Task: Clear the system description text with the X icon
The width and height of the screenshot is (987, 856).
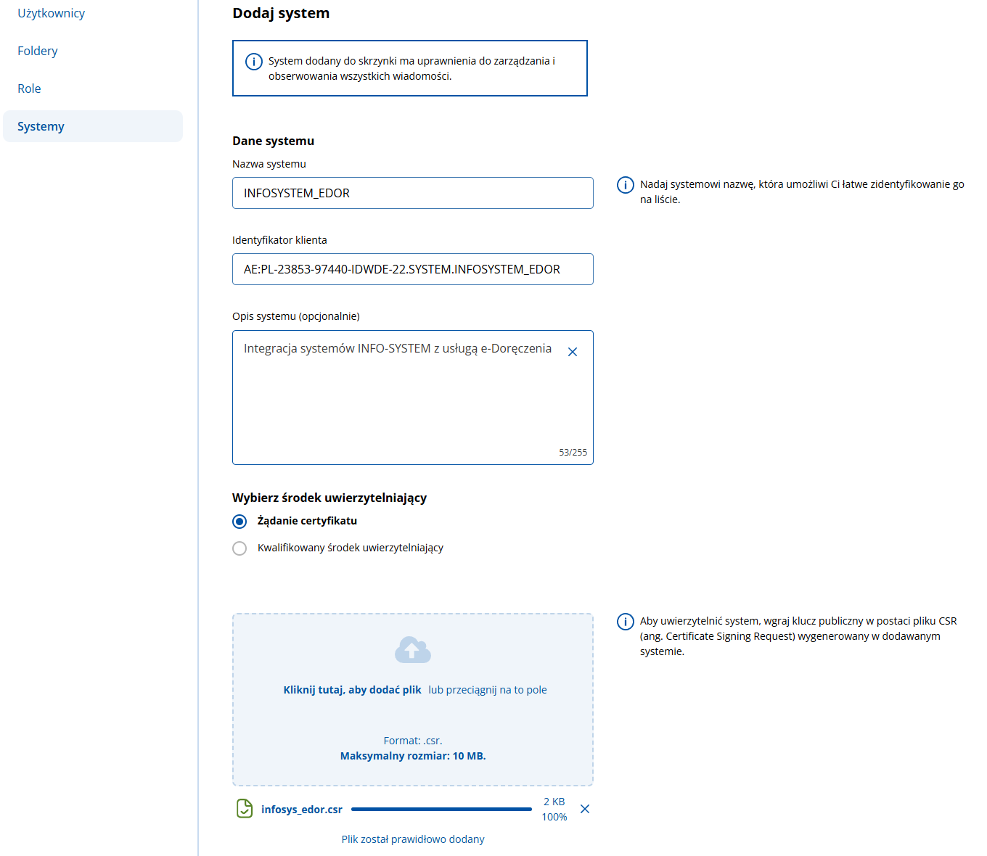Action: pos(573,352)
